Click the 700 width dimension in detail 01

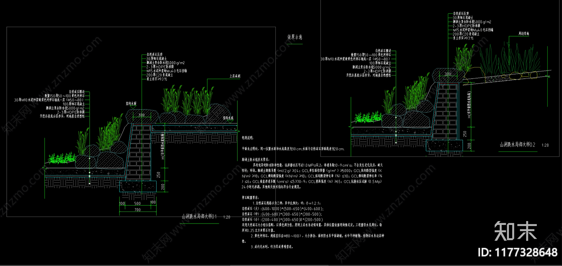pos(137,210)
